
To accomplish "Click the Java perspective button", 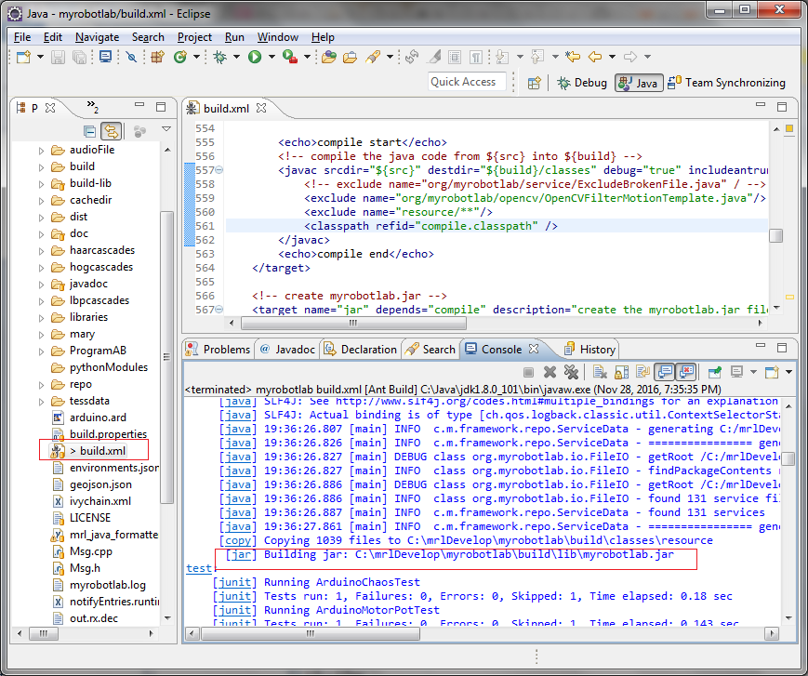I will point(639,83).
